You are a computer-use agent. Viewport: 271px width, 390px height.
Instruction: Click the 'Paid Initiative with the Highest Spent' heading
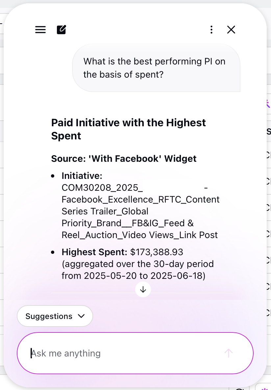[x=128, y=129]
